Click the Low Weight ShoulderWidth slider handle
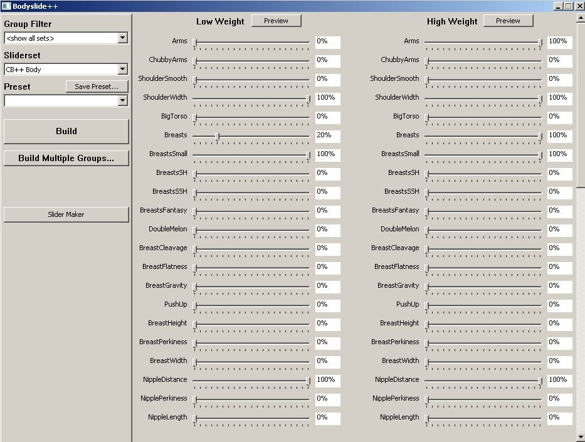Viewport: 585px width, 442px height. 308,98
